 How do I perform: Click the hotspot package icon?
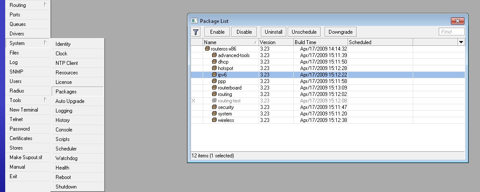tap(214, 68)
